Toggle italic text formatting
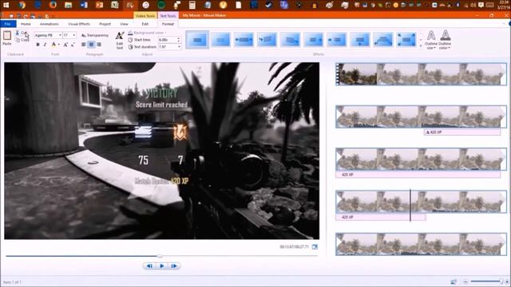Viewport: 511px width, 287px height. [45, 45]
